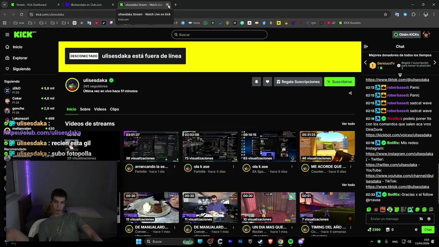Switch to the Videos tab
The height and width of the screenshot is (247, 439).
100,109
